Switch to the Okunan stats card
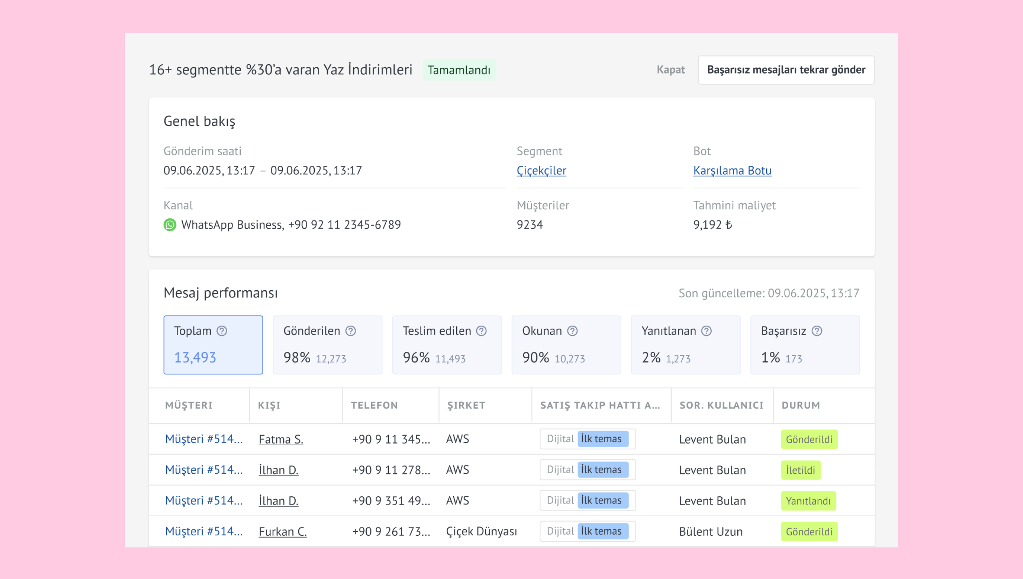Image resolution: width=1023 pixels, height=579 pixels. pyautogui.click(x=566, y=345)
